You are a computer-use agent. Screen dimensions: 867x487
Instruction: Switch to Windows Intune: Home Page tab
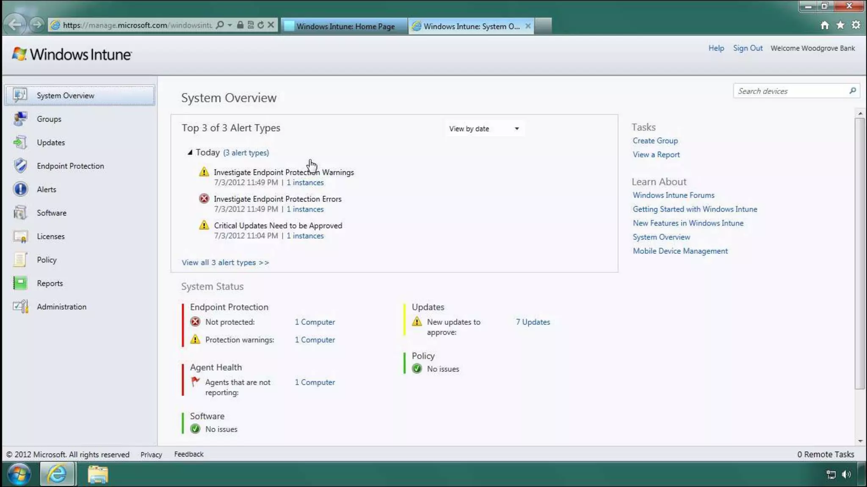coord(345,26)
